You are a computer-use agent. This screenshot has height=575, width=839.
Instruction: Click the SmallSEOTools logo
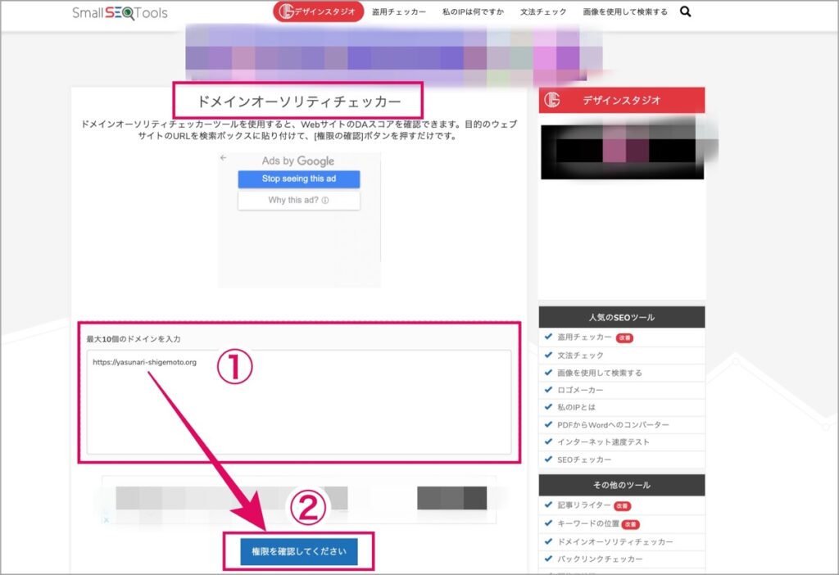(120, 12)
